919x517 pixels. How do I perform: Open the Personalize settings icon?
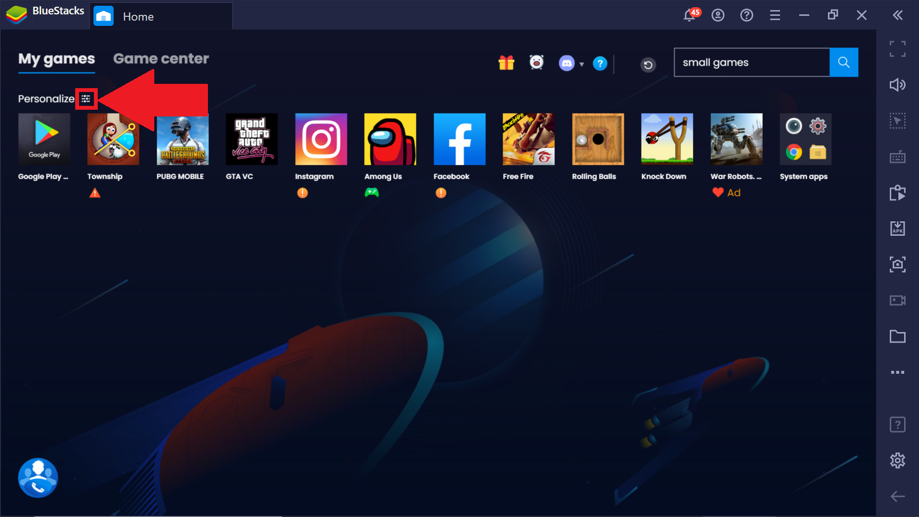[86, 99]
